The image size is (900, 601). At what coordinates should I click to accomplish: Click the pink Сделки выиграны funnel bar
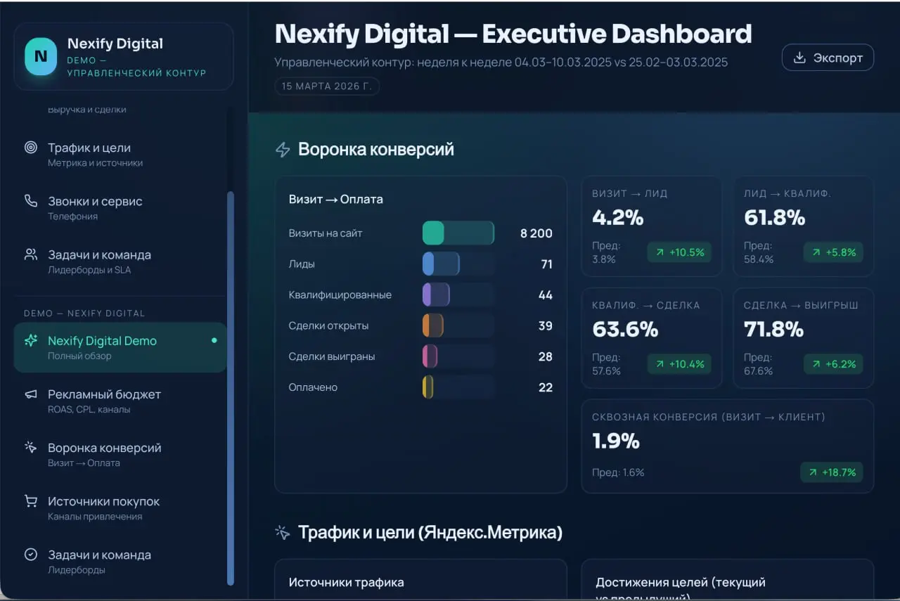(x=430, y=356)
